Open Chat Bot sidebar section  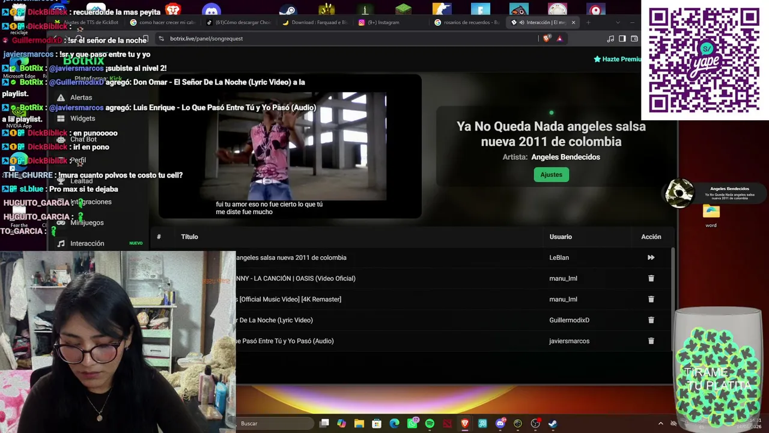point(84,140)
